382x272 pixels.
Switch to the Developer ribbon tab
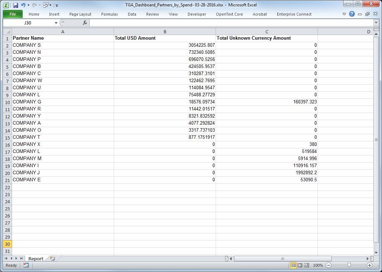click(197, 14)
